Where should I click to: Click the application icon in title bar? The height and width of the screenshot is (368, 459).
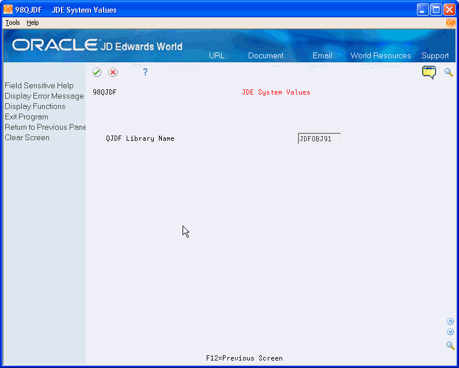click(8, 10)
